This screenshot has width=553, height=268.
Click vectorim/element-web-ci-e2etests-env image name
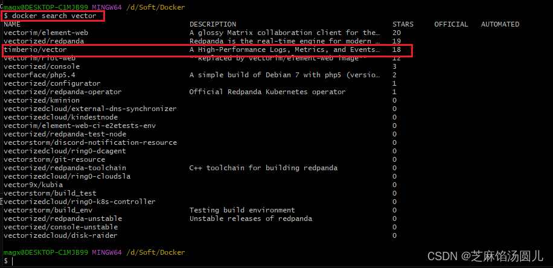pos(80,126)
